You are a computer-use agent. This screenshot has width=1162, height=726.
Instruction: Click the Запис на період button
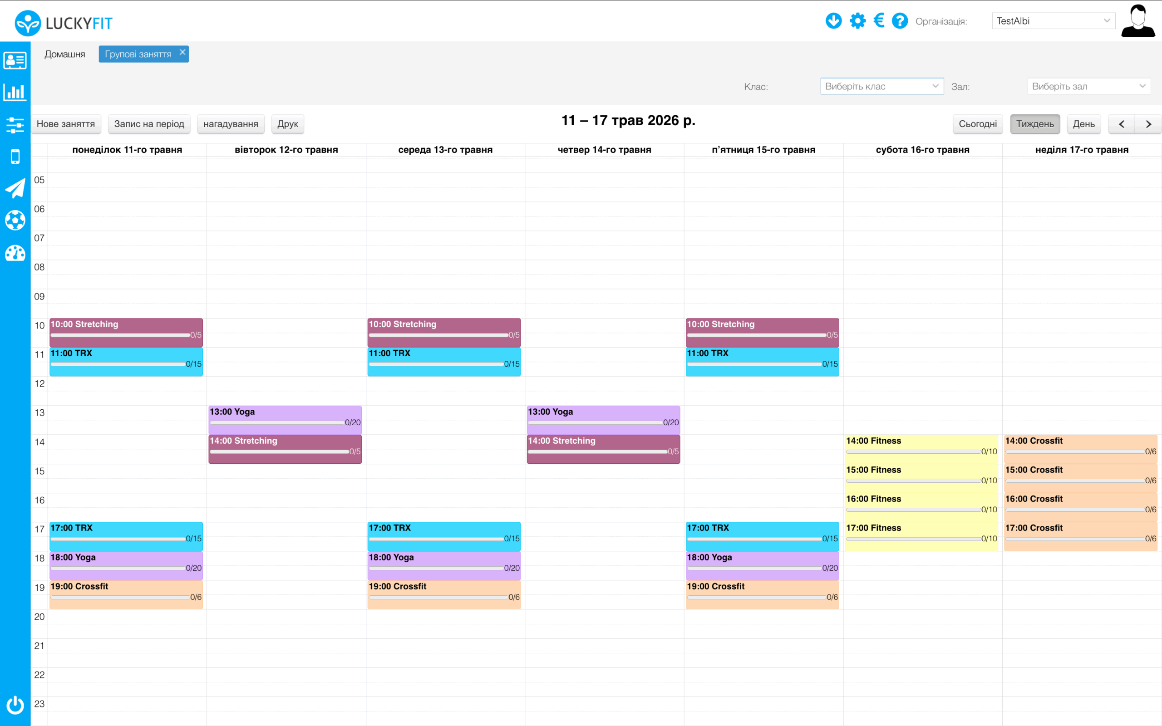(149, 124)
